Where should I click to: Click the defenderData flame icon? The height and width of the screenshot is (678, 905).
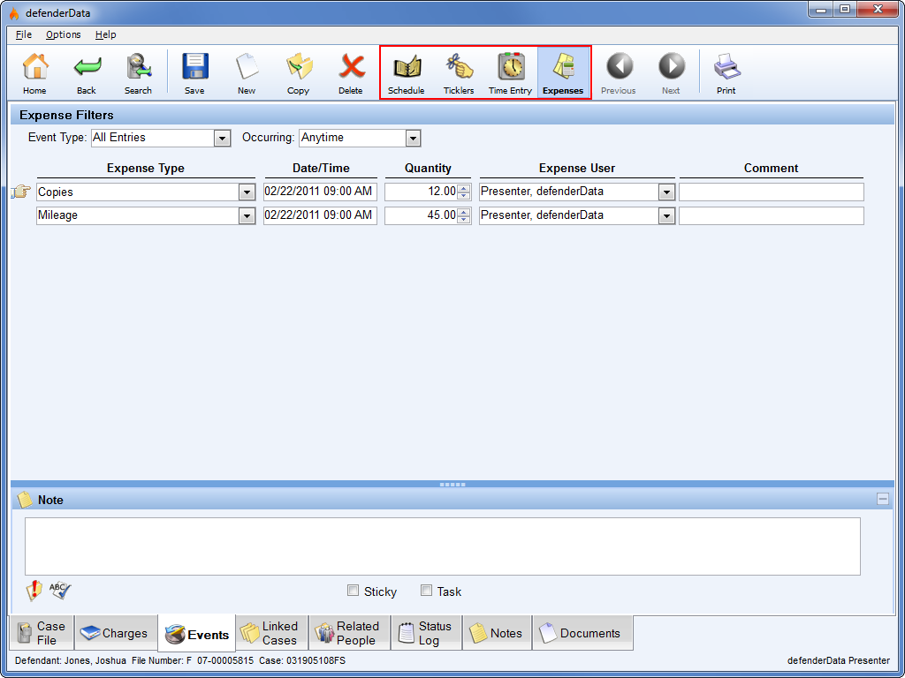click(x=14, y=12)
